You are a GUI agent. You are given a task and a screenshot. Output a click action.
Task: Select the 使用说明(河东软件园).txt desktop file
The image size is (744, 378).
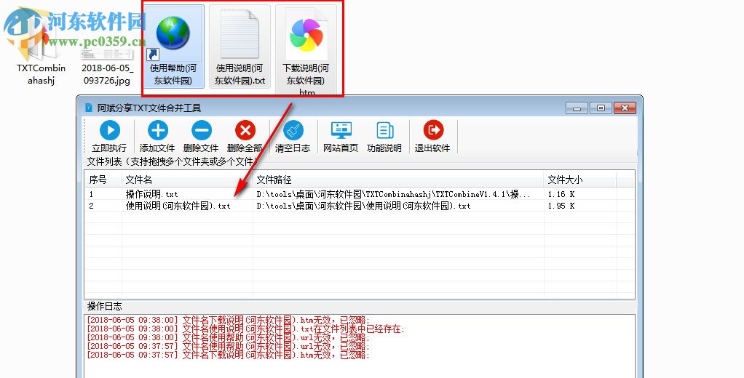(x=240, y=46)
